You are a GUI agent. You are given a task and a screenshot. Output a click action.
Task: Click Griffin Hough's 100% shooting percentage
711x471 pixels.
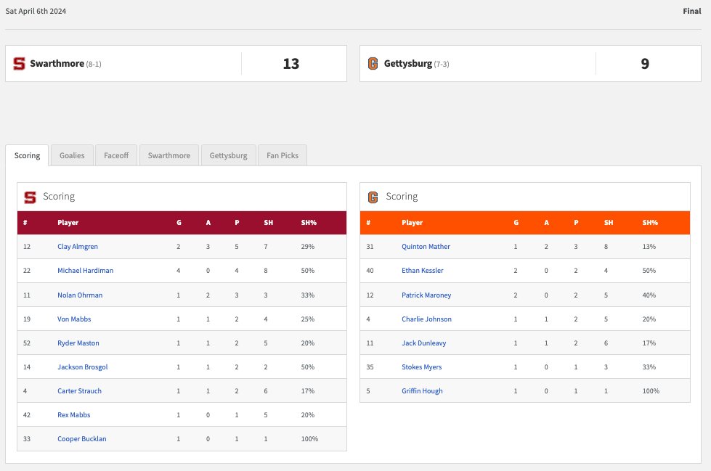point(651,391)
